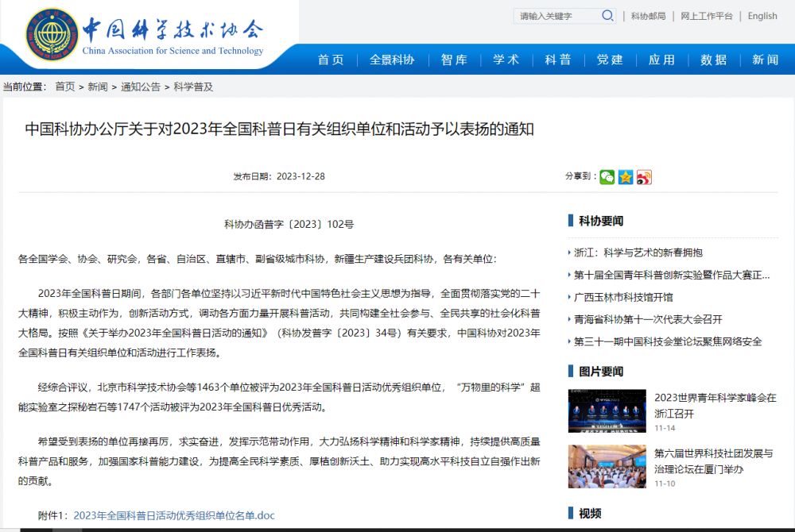Open the 首页 navigation tab
The height and width of the screenshot is (532, 795).
pyautogui.click(x=331, y=60)
